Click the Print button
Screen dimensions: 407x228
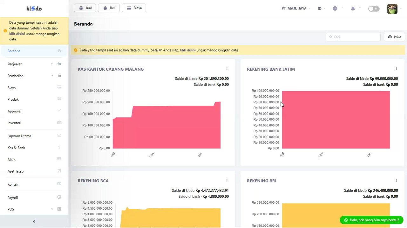point(394,37)
